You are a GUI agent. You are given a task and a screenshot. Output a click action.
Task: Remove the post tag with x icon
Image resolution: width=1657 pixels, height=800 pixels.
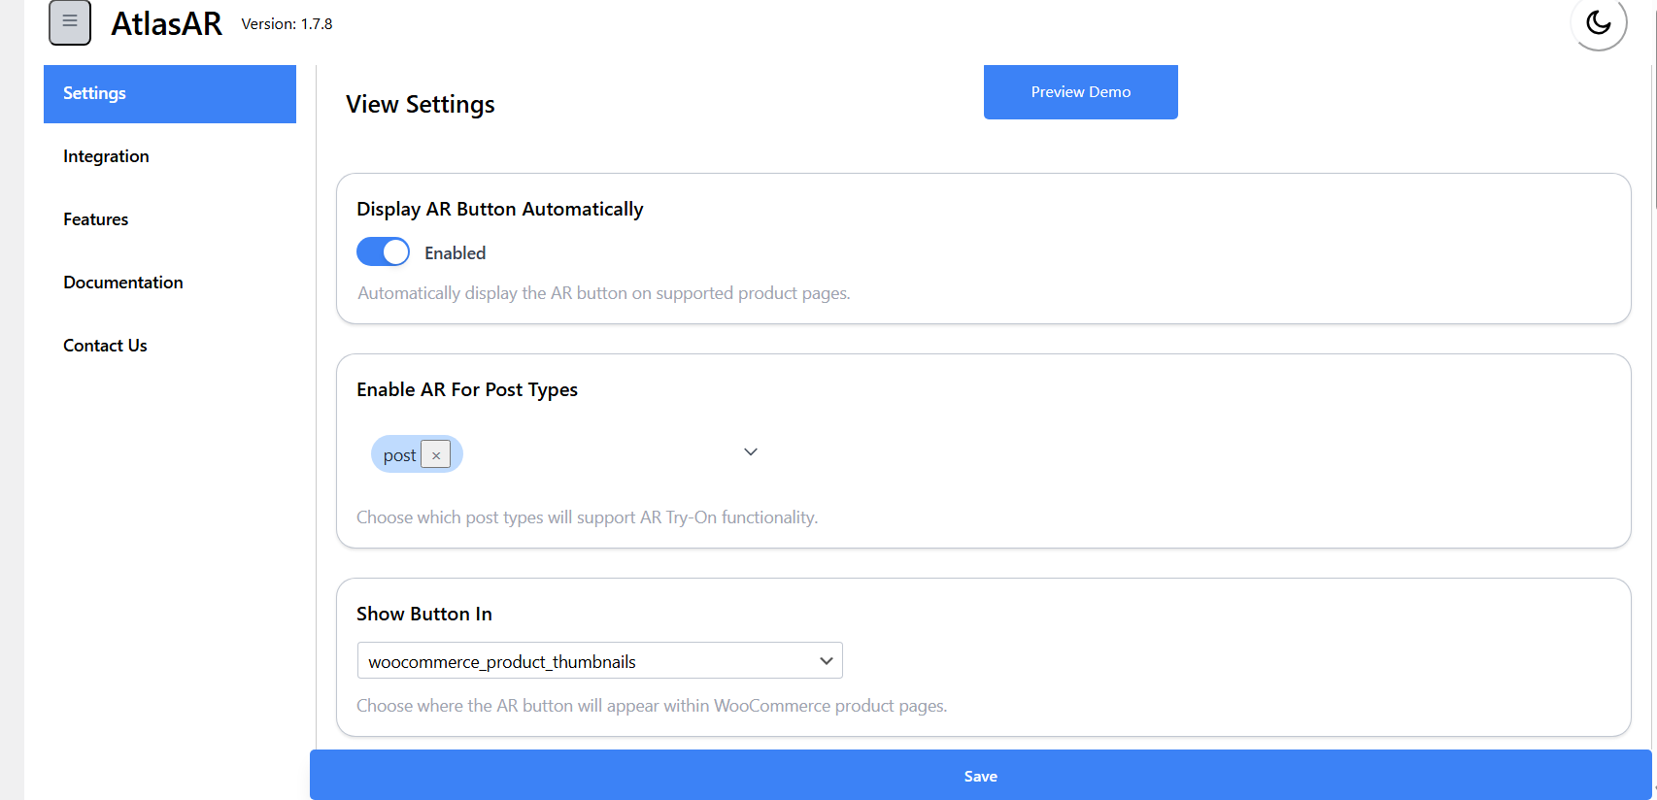(x=436, y=455)
